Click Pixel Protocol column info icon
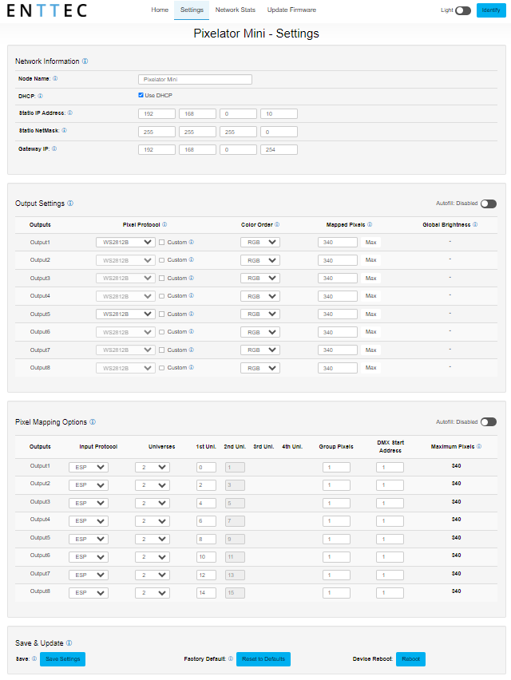 [164, 224]
